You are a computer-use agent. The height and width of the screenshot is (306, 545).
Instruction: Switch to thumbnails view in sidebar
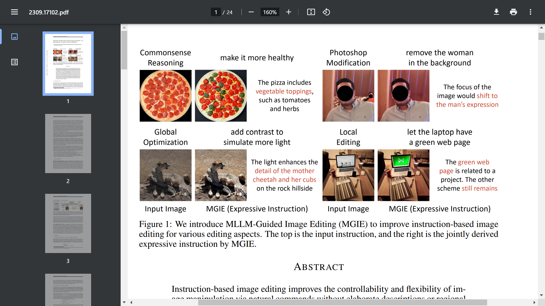tap(14, 37)
